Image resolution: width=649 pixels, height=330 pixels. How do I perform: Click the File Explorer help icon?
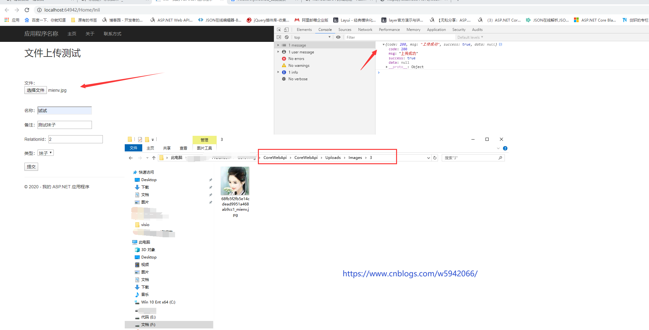coord(505,148)
